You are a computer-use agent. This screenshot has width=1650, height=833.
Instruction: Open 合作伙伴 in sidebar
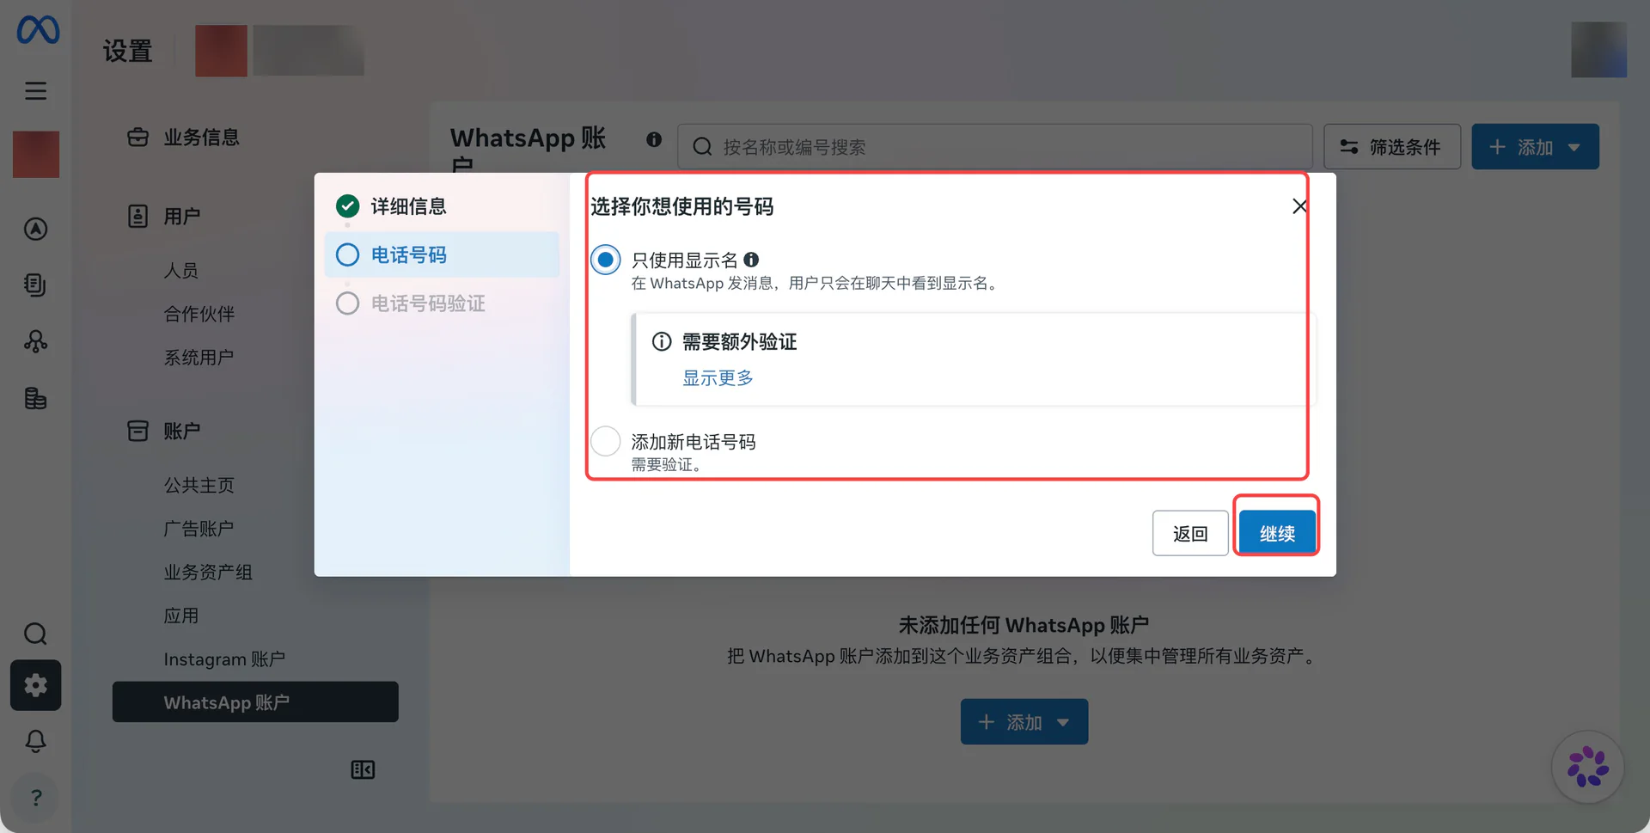(199, 315)
